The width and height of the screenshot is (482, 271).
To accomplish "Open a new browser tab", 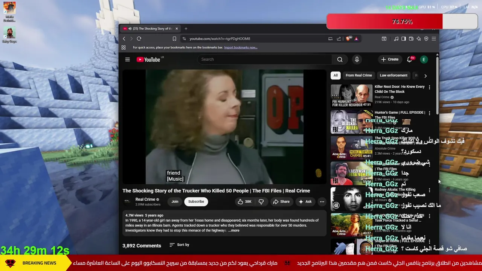I will pos(186,29).
